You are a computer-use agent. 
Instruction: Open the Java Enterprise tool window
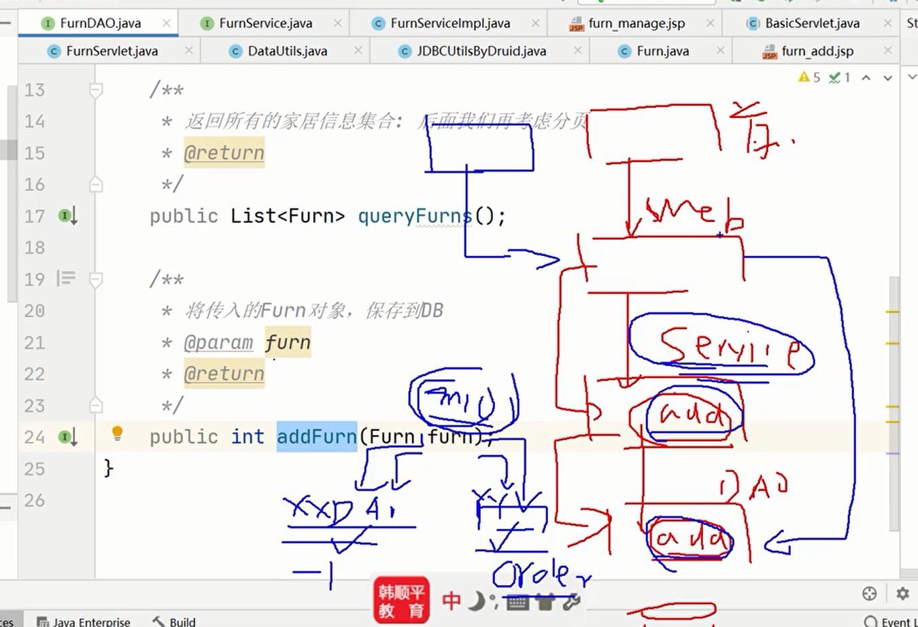(83, 621)
